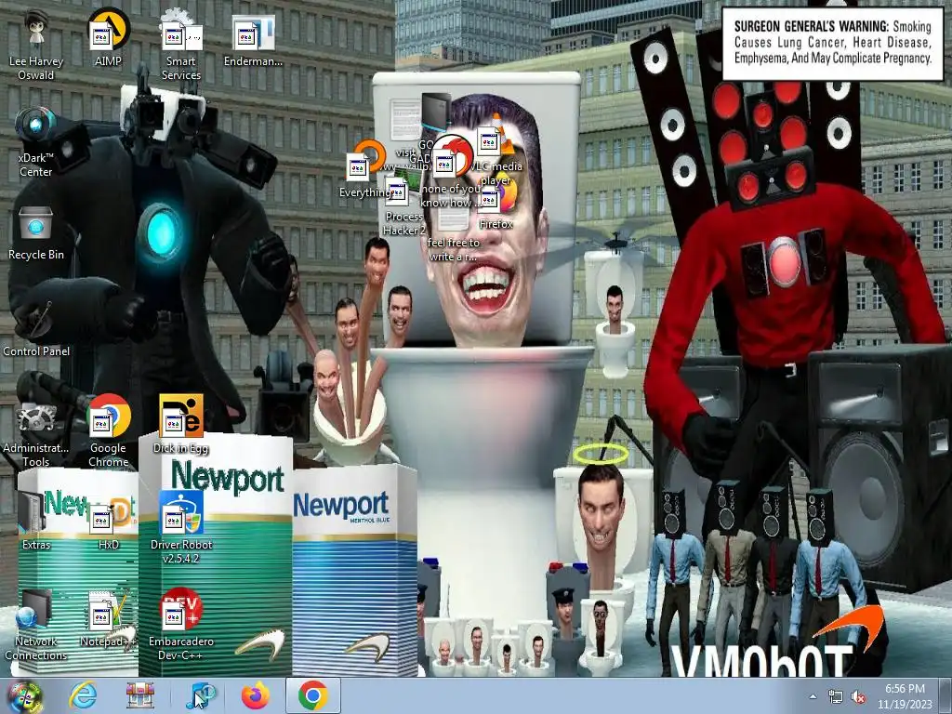952x714 pixels.
Task: Launch Google Chrome from the desktop icon
Action: 109,430
